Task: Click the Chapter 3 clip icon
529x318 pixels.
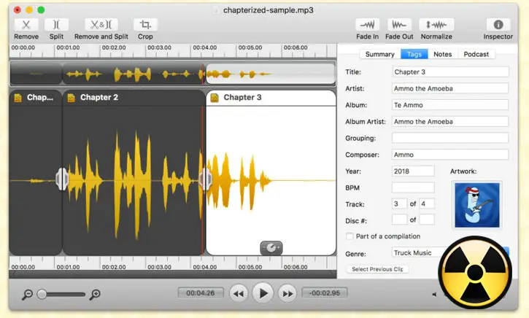Action: pyautogui.click(x=215, y=98)
